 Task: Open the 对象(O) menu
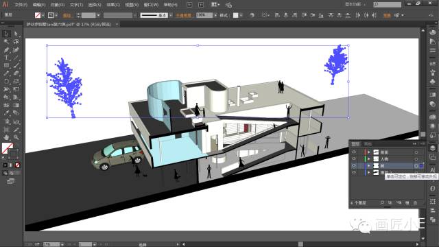pos(58,5)
